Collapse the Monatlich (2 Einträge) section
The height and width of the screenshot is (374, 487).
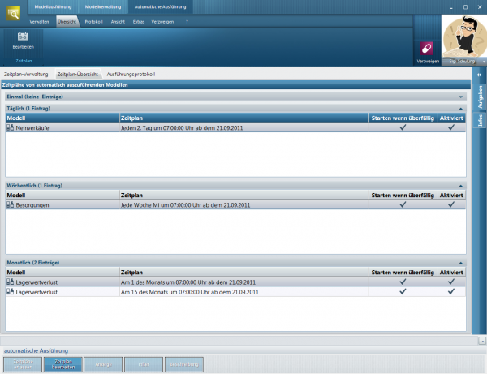point(460,263)
